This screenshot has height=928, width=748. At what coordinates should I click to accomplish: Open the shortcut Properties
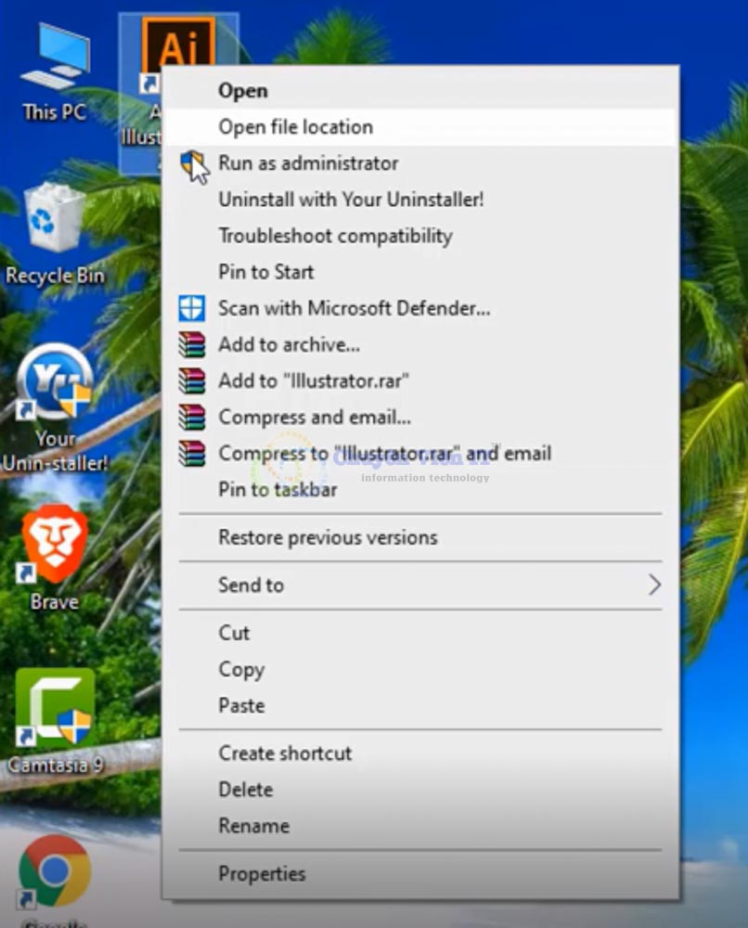[262, 873]
